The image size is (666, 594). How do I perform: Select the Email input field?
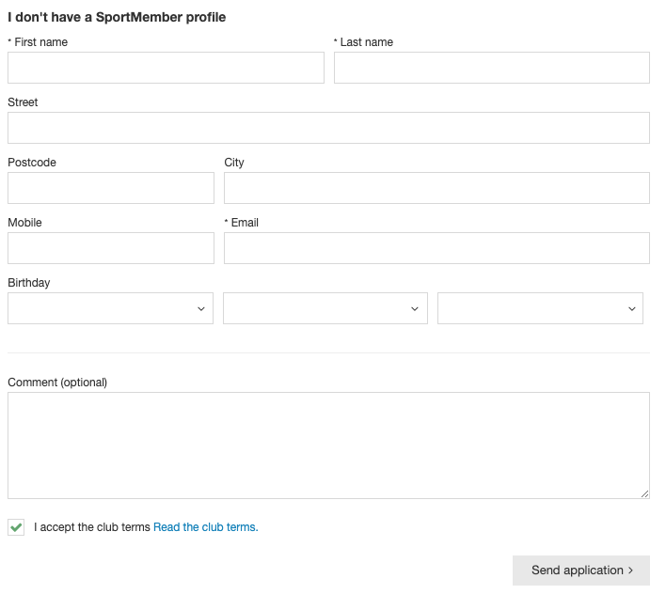[436, 248]
